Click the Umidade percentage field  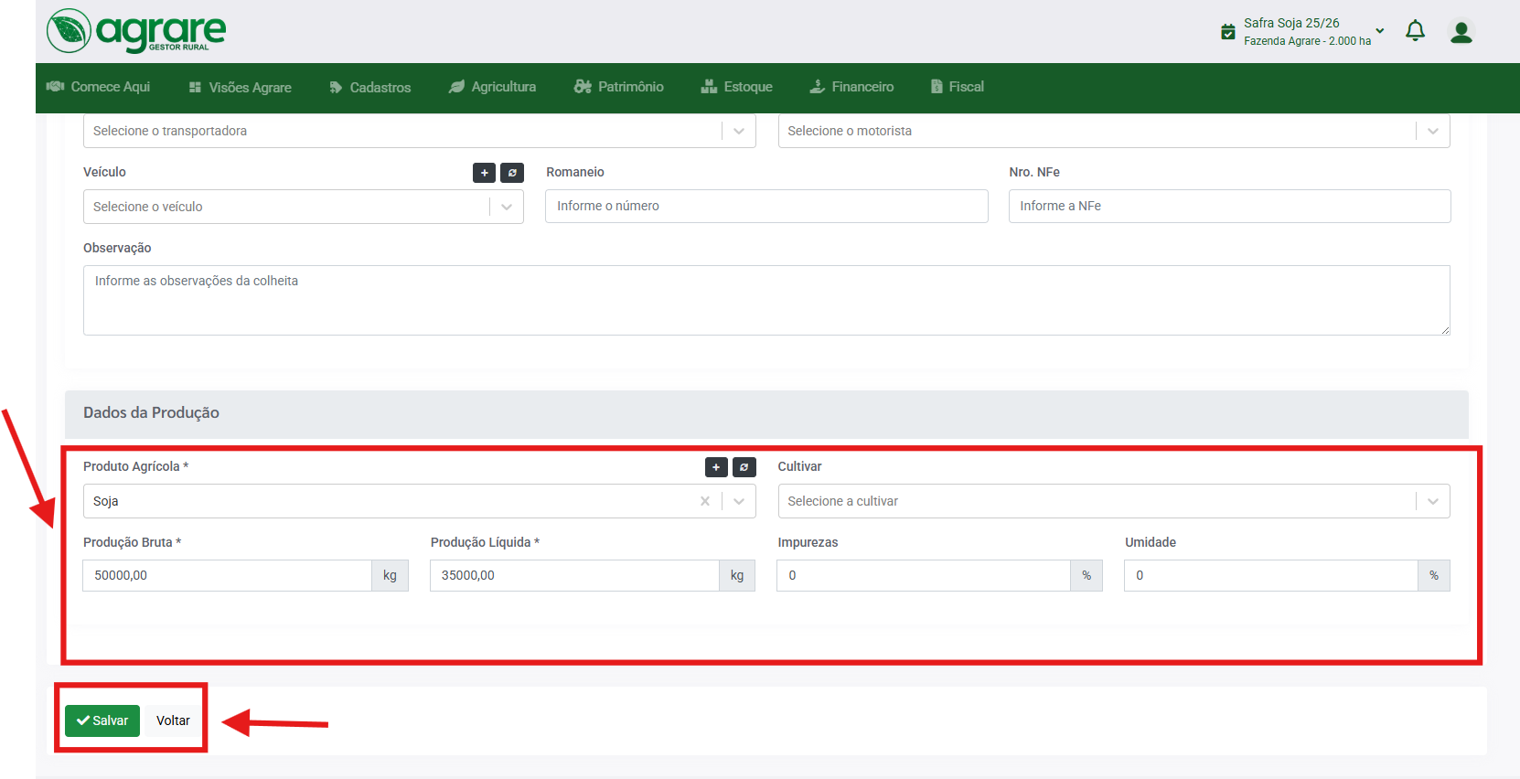1271,575
